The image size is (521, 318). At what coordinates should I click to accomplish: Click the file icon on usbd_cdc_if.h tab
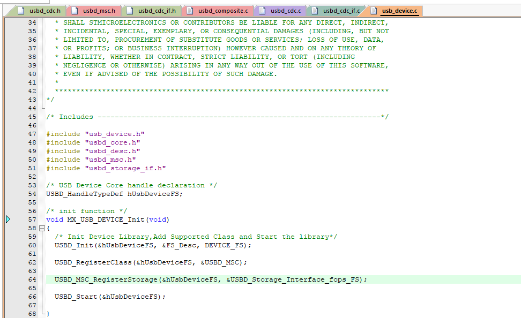click(130, 11)
